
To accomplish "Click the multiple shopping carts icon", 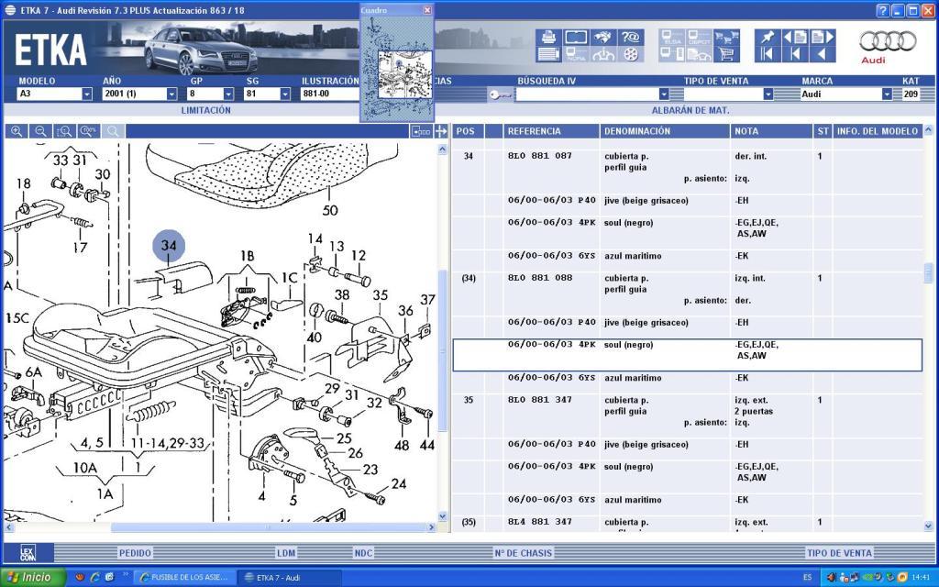I will tap(726, 38).
